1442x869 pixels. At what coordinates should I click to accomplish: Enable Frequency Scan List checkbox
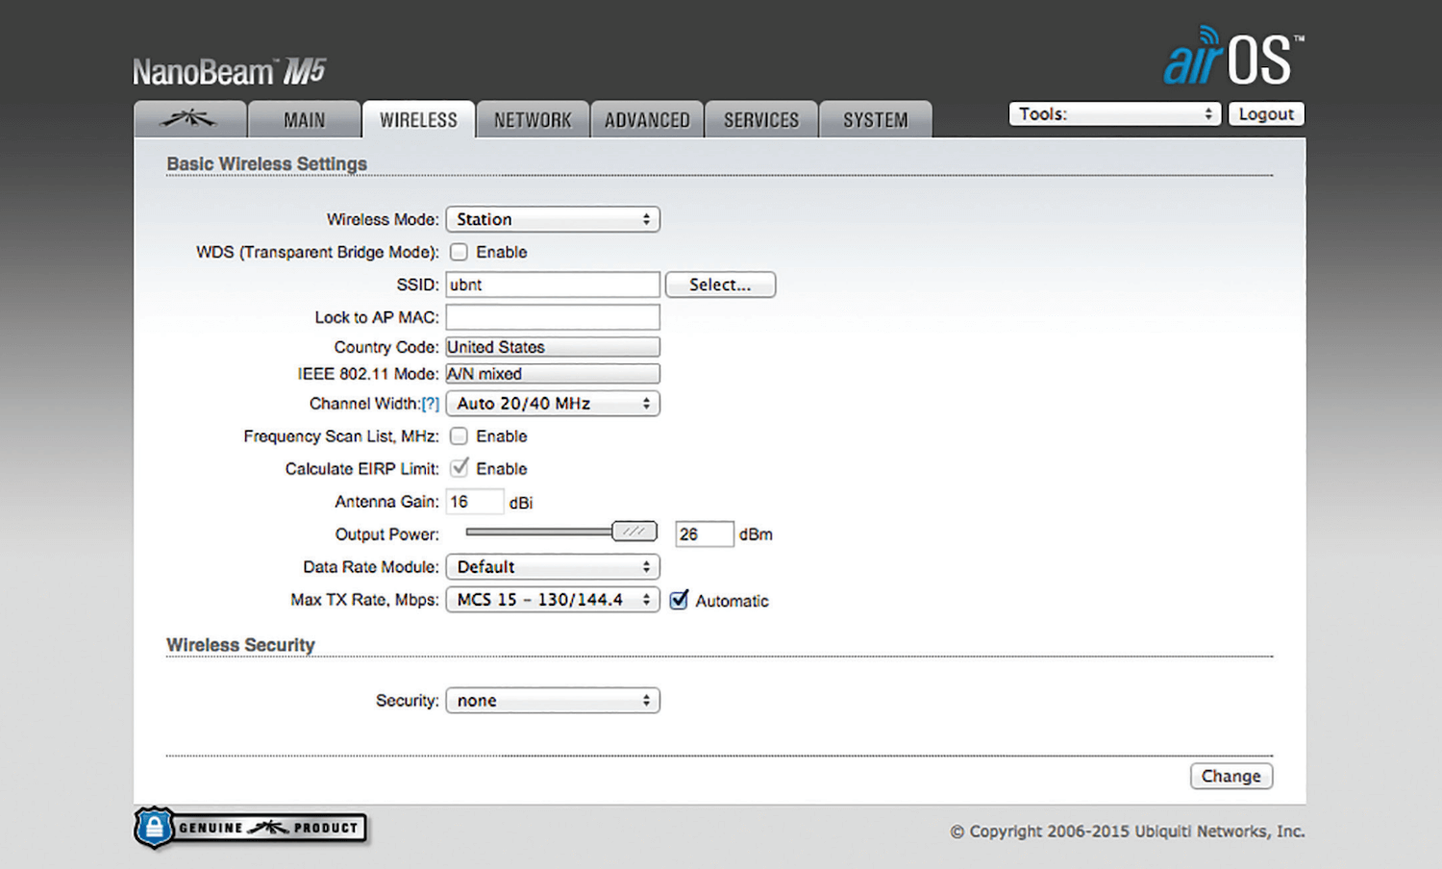tap(460, 436)
